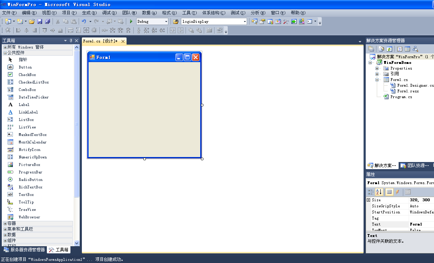Select Program.cs in Solution Explorer
Viewport: 434px width, 263px height.
click(x=401, y=97)
